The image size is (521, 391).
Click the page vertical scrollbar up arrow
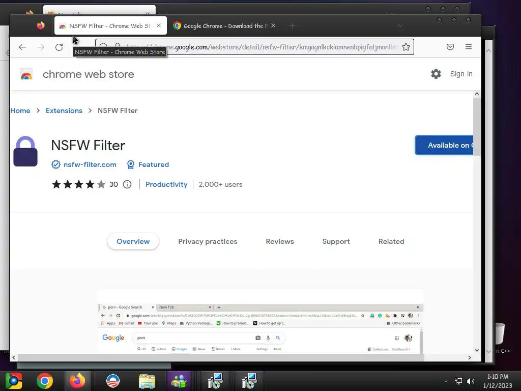(x=477, y=94)
